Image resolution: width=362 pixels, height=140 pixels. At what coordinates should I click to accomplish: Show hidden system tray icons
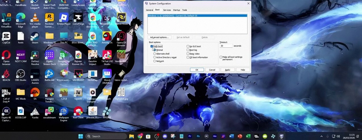tap(322, 136)
